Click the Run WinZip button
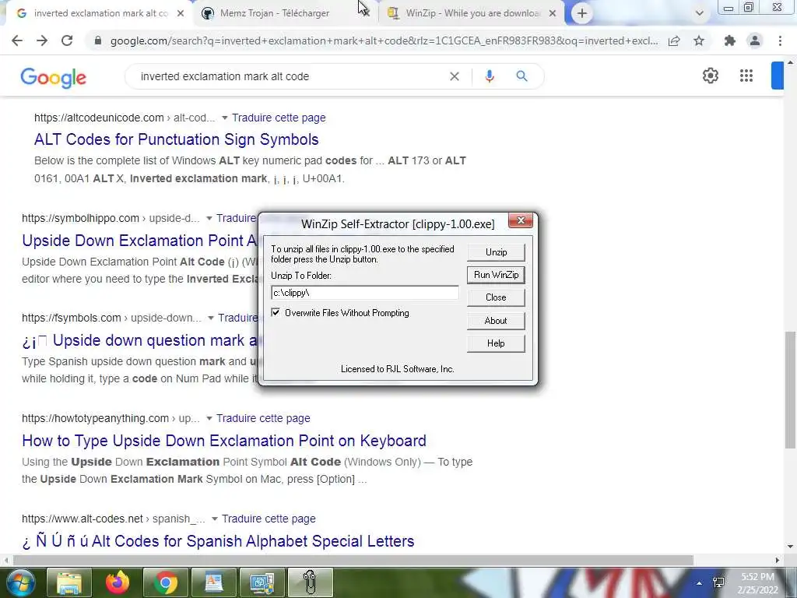 click(496, 275)
